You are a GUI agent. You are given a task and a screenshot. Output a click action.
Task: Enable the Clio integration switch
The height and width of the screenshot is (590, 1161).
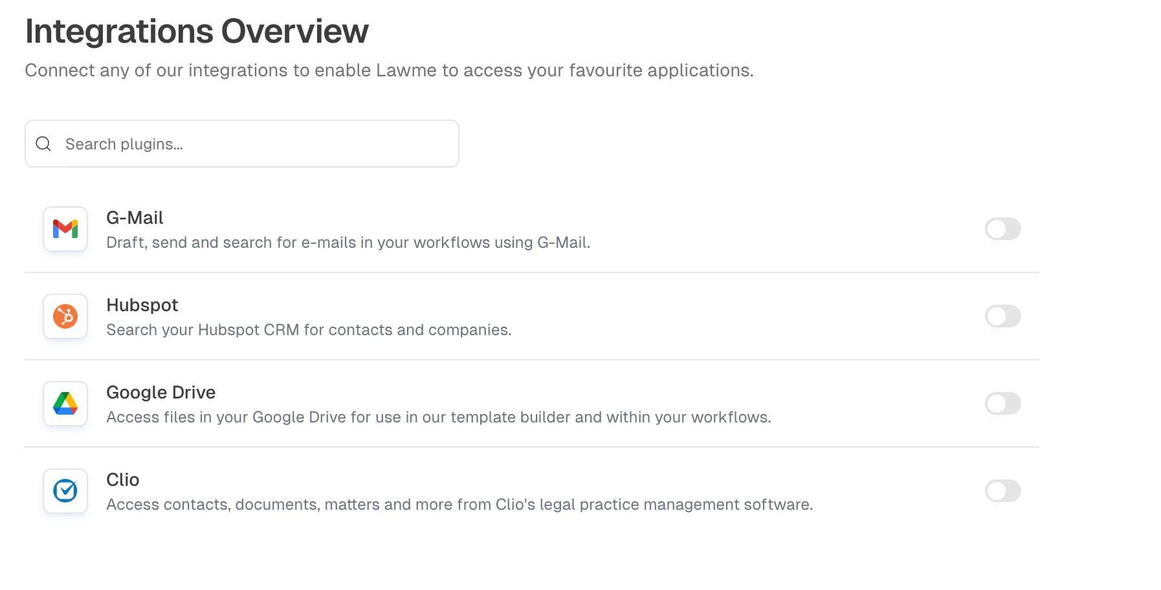[1002, 491]
